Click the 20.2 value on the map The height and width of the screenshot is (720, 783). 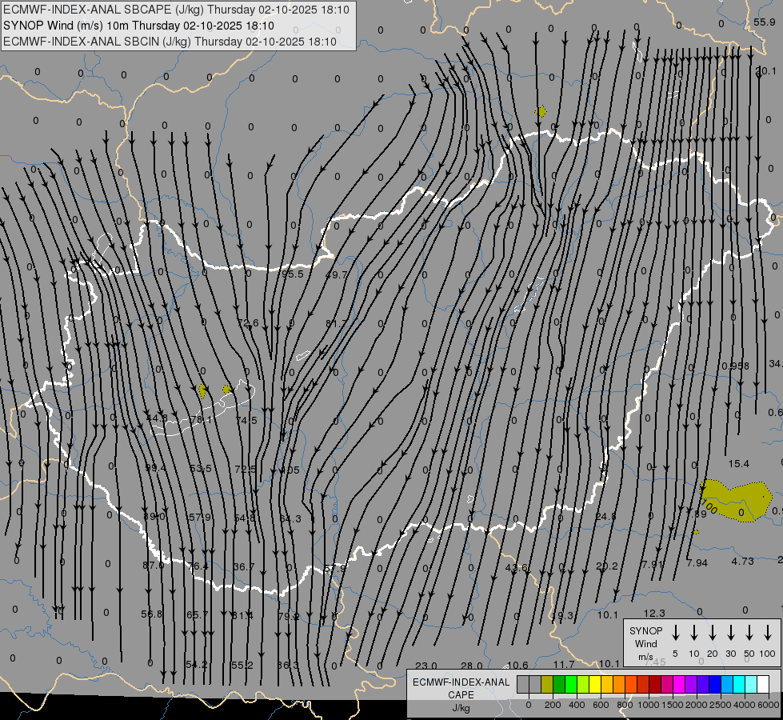(x=607, y=566)
